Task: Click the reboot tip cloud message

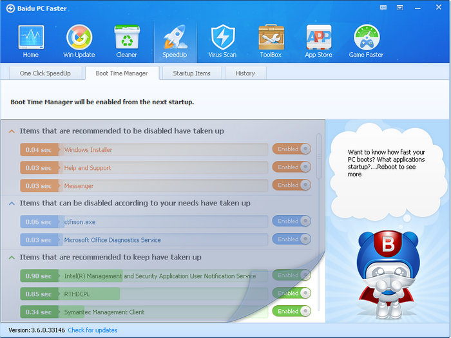Action: [386, 163]
